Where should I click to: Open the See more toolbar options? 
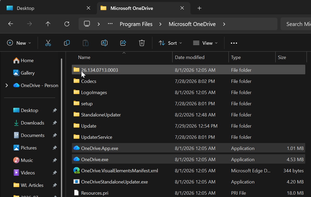pos(234,43)
